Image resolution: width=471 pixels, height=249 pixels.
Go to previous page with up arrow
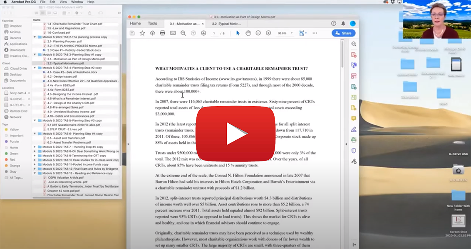click(193, 33)
